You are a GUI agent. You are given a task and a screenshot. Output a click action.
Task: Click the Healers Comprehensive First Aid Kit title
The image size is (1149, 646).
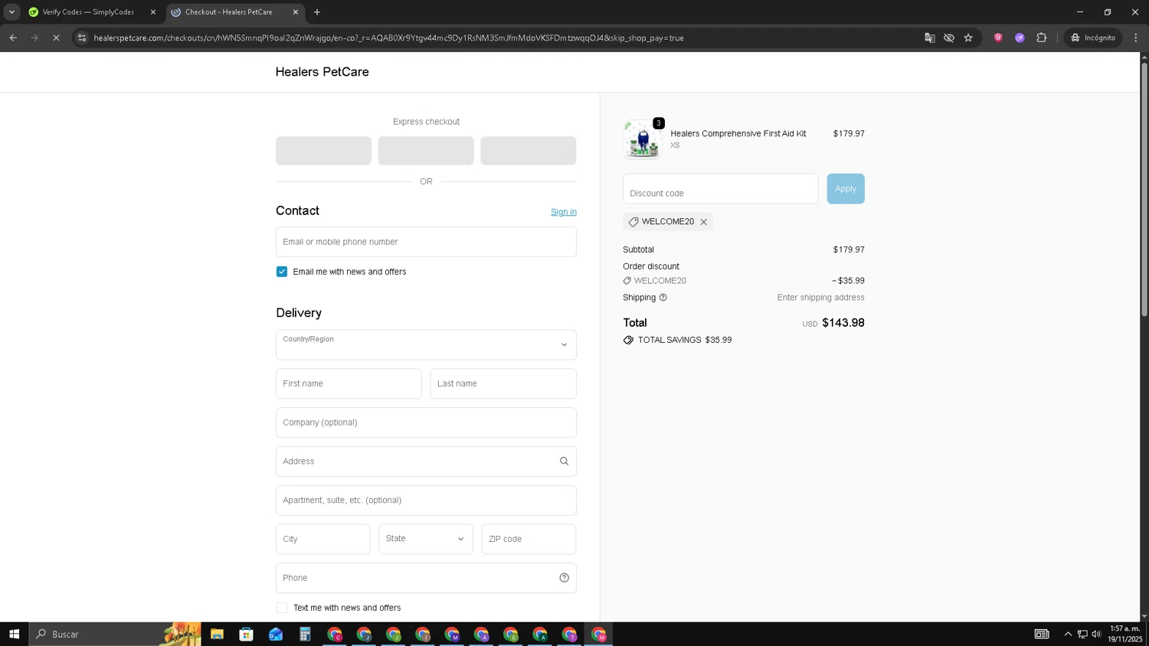click(738, 133)
